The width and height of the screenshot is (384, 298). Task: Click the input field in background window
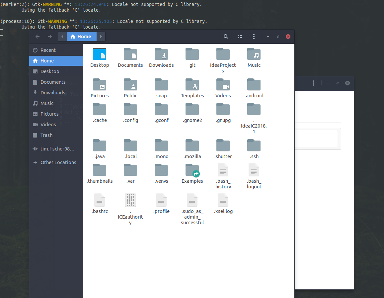[318, 139]
